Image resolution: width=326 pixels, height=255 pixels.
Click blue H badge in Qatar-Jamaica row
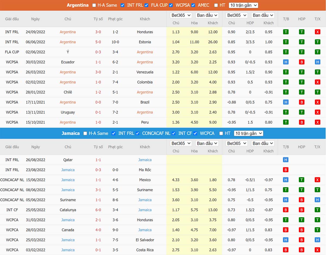pyautogui.click(x=286, y=160)
